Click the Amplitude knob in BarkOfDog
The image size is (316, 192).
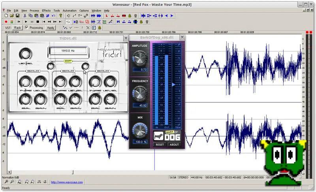coord(140,59)
